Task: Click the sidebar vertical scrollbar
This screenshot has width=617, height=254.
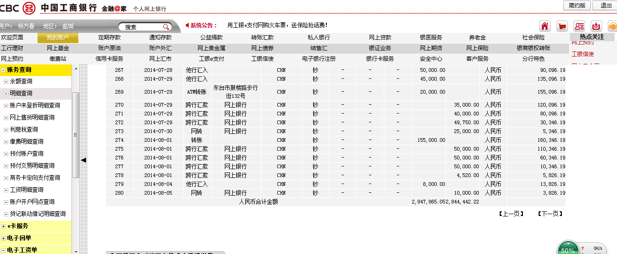Action: pos(76,135)
